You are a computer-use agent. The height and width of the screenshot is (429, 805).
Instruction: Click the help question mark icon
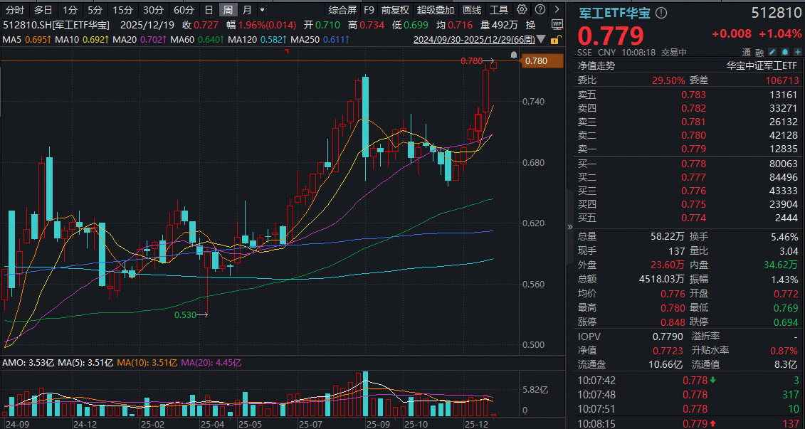540,10
